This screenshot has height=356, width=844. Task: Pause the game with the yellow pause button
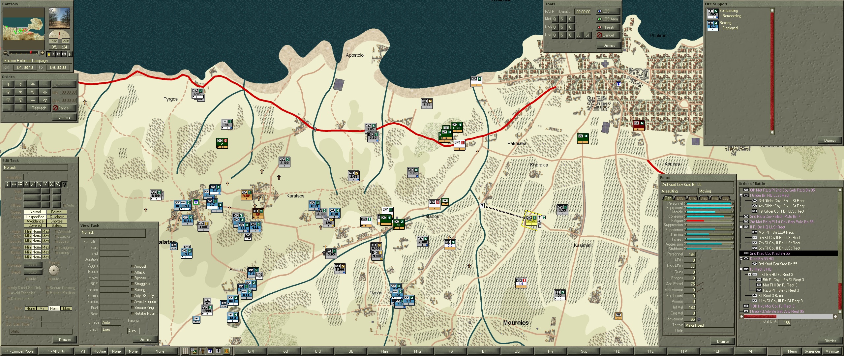point(49,54)
